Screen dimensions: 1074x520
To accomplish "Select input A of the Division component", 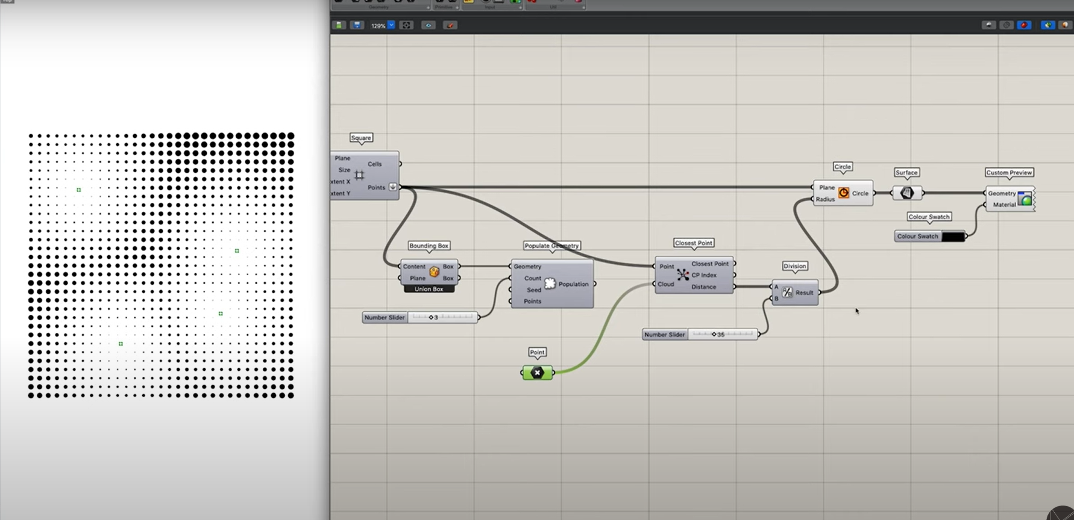I will [776, 287].
